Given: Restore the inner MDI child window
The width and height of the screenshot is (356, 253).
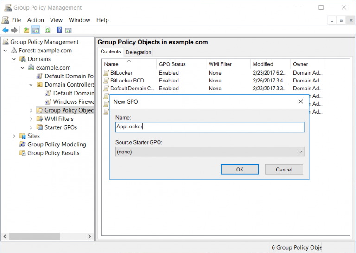Looking at the screenshot, I should 342,20.
